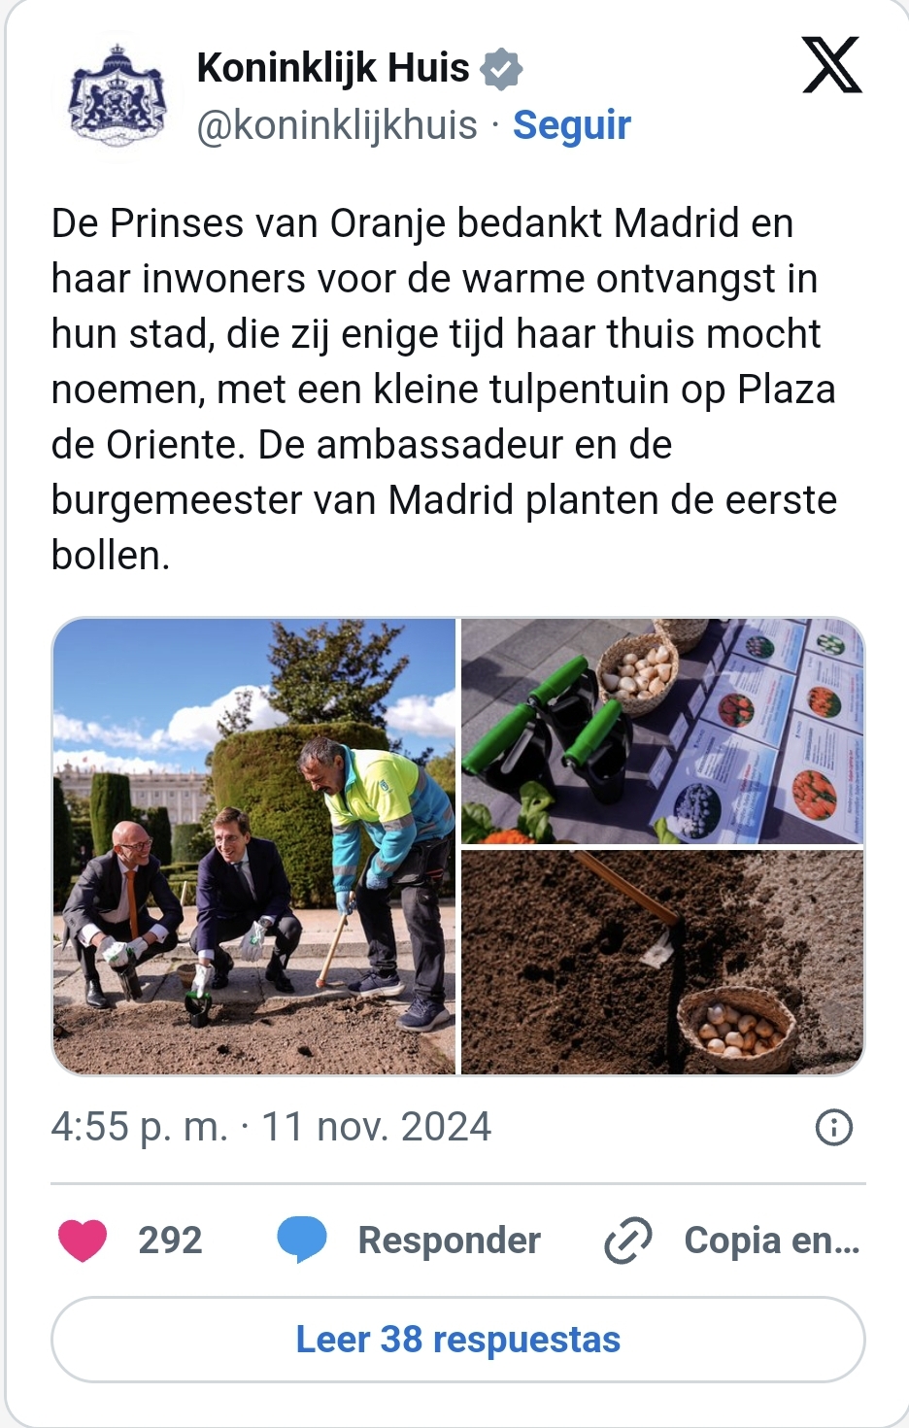Click the Koninklijk Huis coat of arms avatar

117,96
